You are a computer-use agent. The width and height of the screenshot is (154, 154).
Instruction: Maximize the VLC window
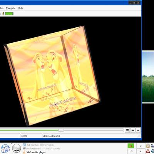pos(134,3)
